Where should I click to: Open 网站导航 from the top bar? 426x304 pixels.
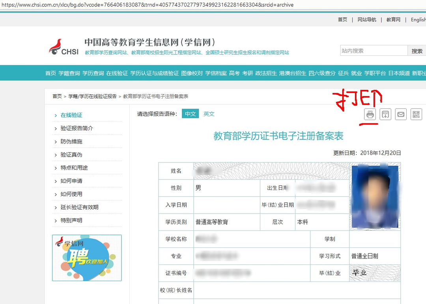366,19
